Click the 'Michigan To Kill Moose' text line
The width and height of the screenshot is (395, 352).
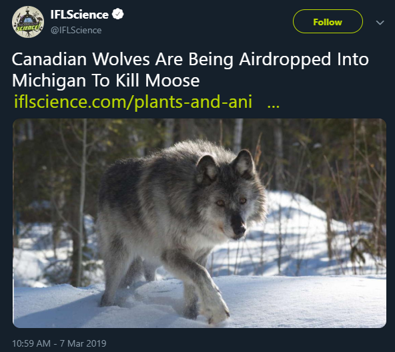[x=106, y=81]
